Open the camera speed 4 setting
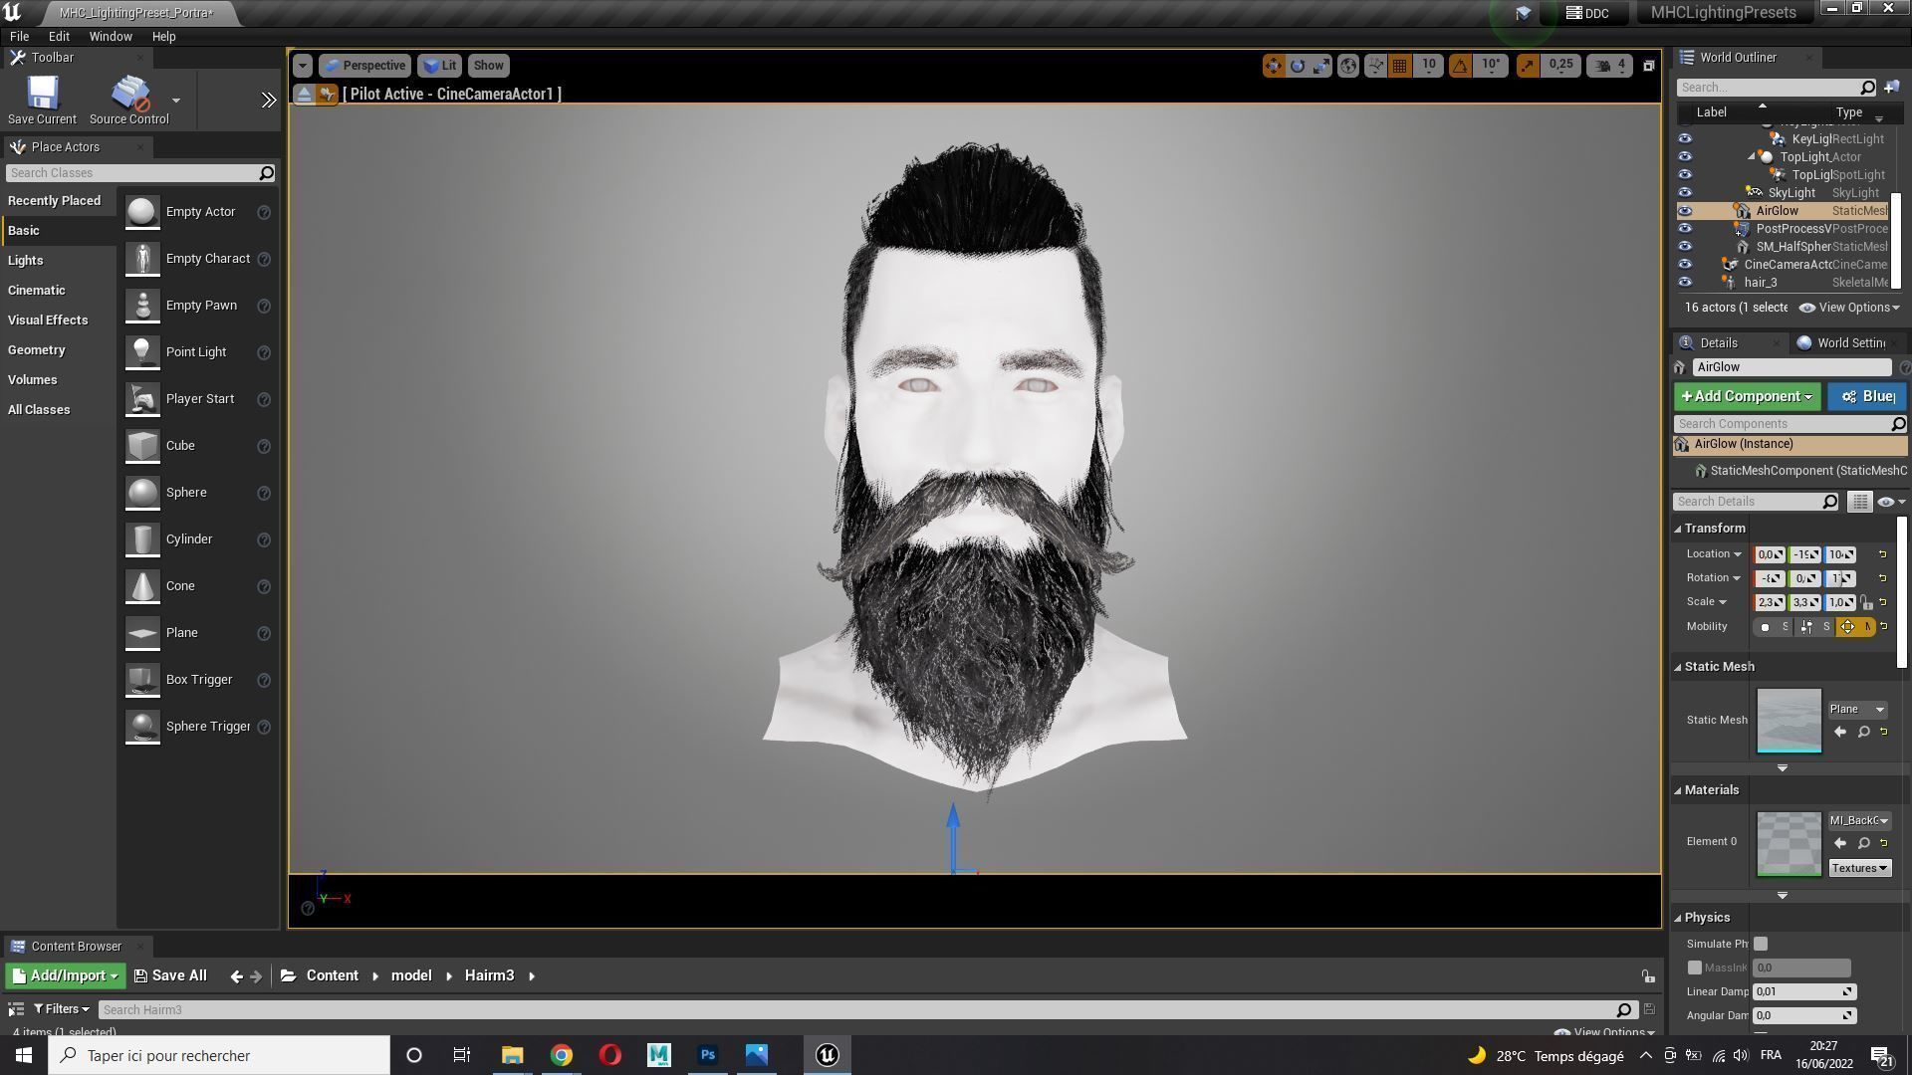This screenshot has height=1075, width=1912. 1610,66
